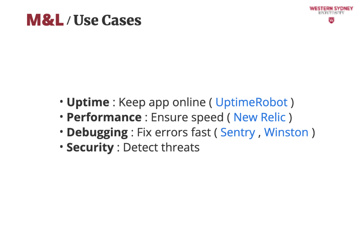
Task: Select the bold Performance label
Action: click(104, 118)
